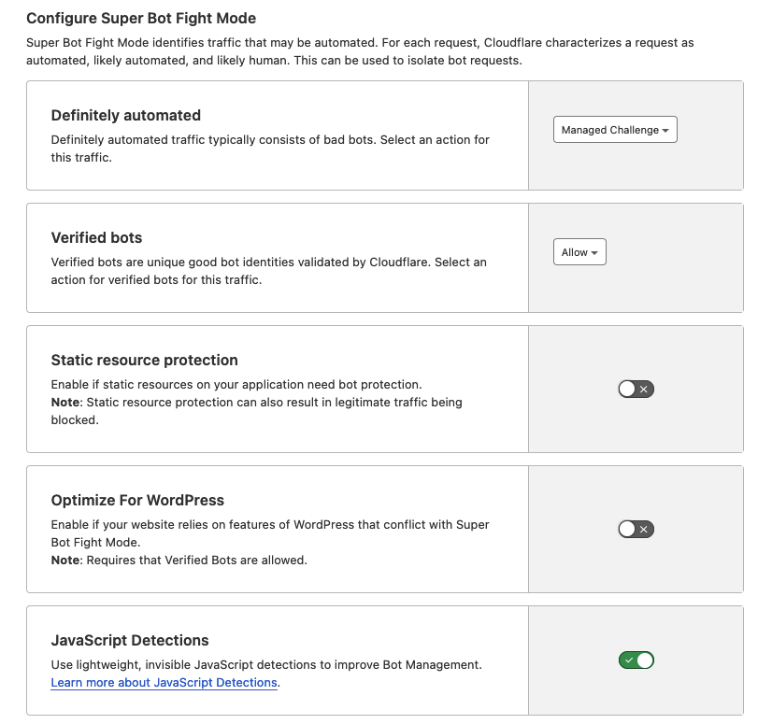
Task: Click the Definitely automated heading
Action: 126,116
